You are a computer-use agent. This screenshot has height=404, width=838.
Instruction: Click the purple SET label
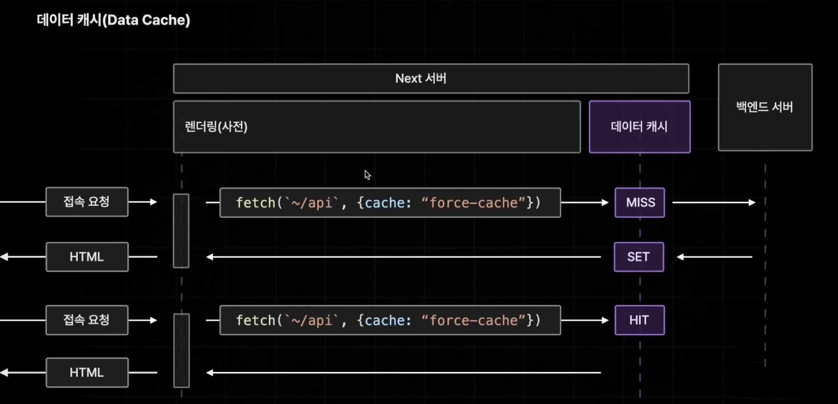(638, 257)
